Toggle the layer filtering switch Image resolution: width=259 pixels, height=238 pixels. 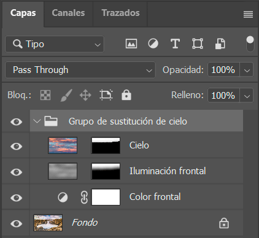[250, 44]
